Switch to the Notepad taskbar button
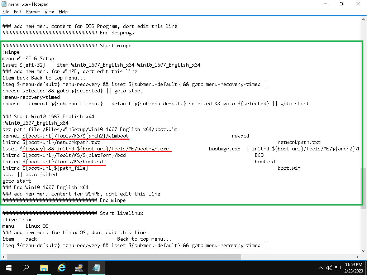 coord(96,267)
